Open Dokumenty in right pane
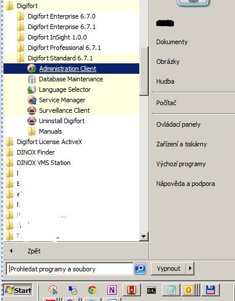 coord(172,42)
